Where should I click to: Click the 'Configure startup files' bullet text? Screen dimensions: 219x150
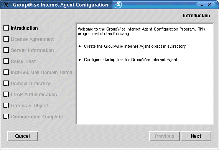click(x=130, y=60)
